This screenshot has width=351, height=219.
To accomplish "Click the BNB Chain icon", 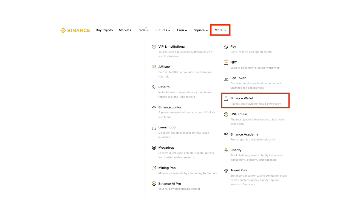I will 226,114.
